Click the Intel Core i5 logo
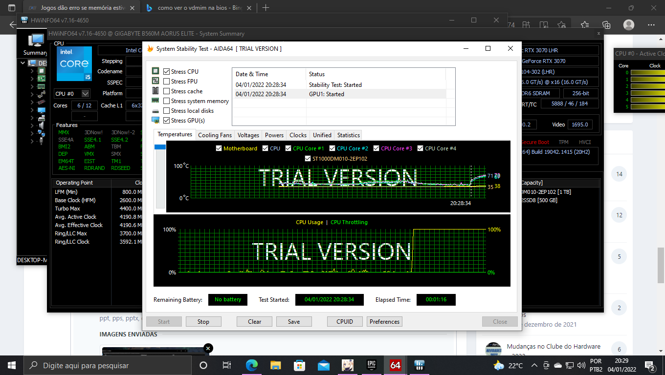Screen dimensions: 665x375 point(74,63)
